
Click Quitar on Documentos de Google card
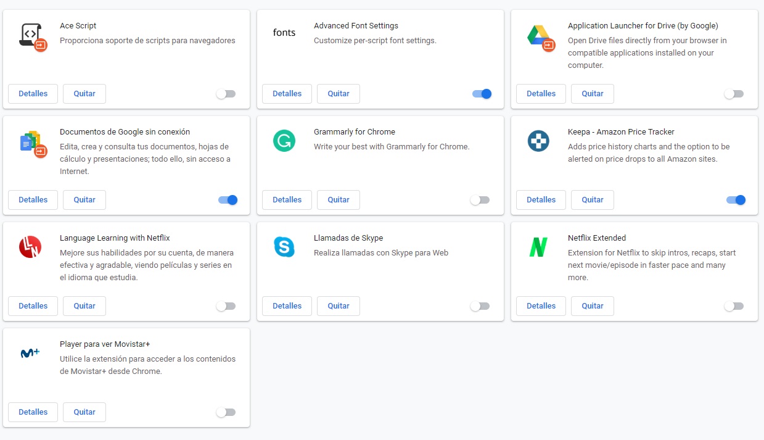tap(84, 200)
